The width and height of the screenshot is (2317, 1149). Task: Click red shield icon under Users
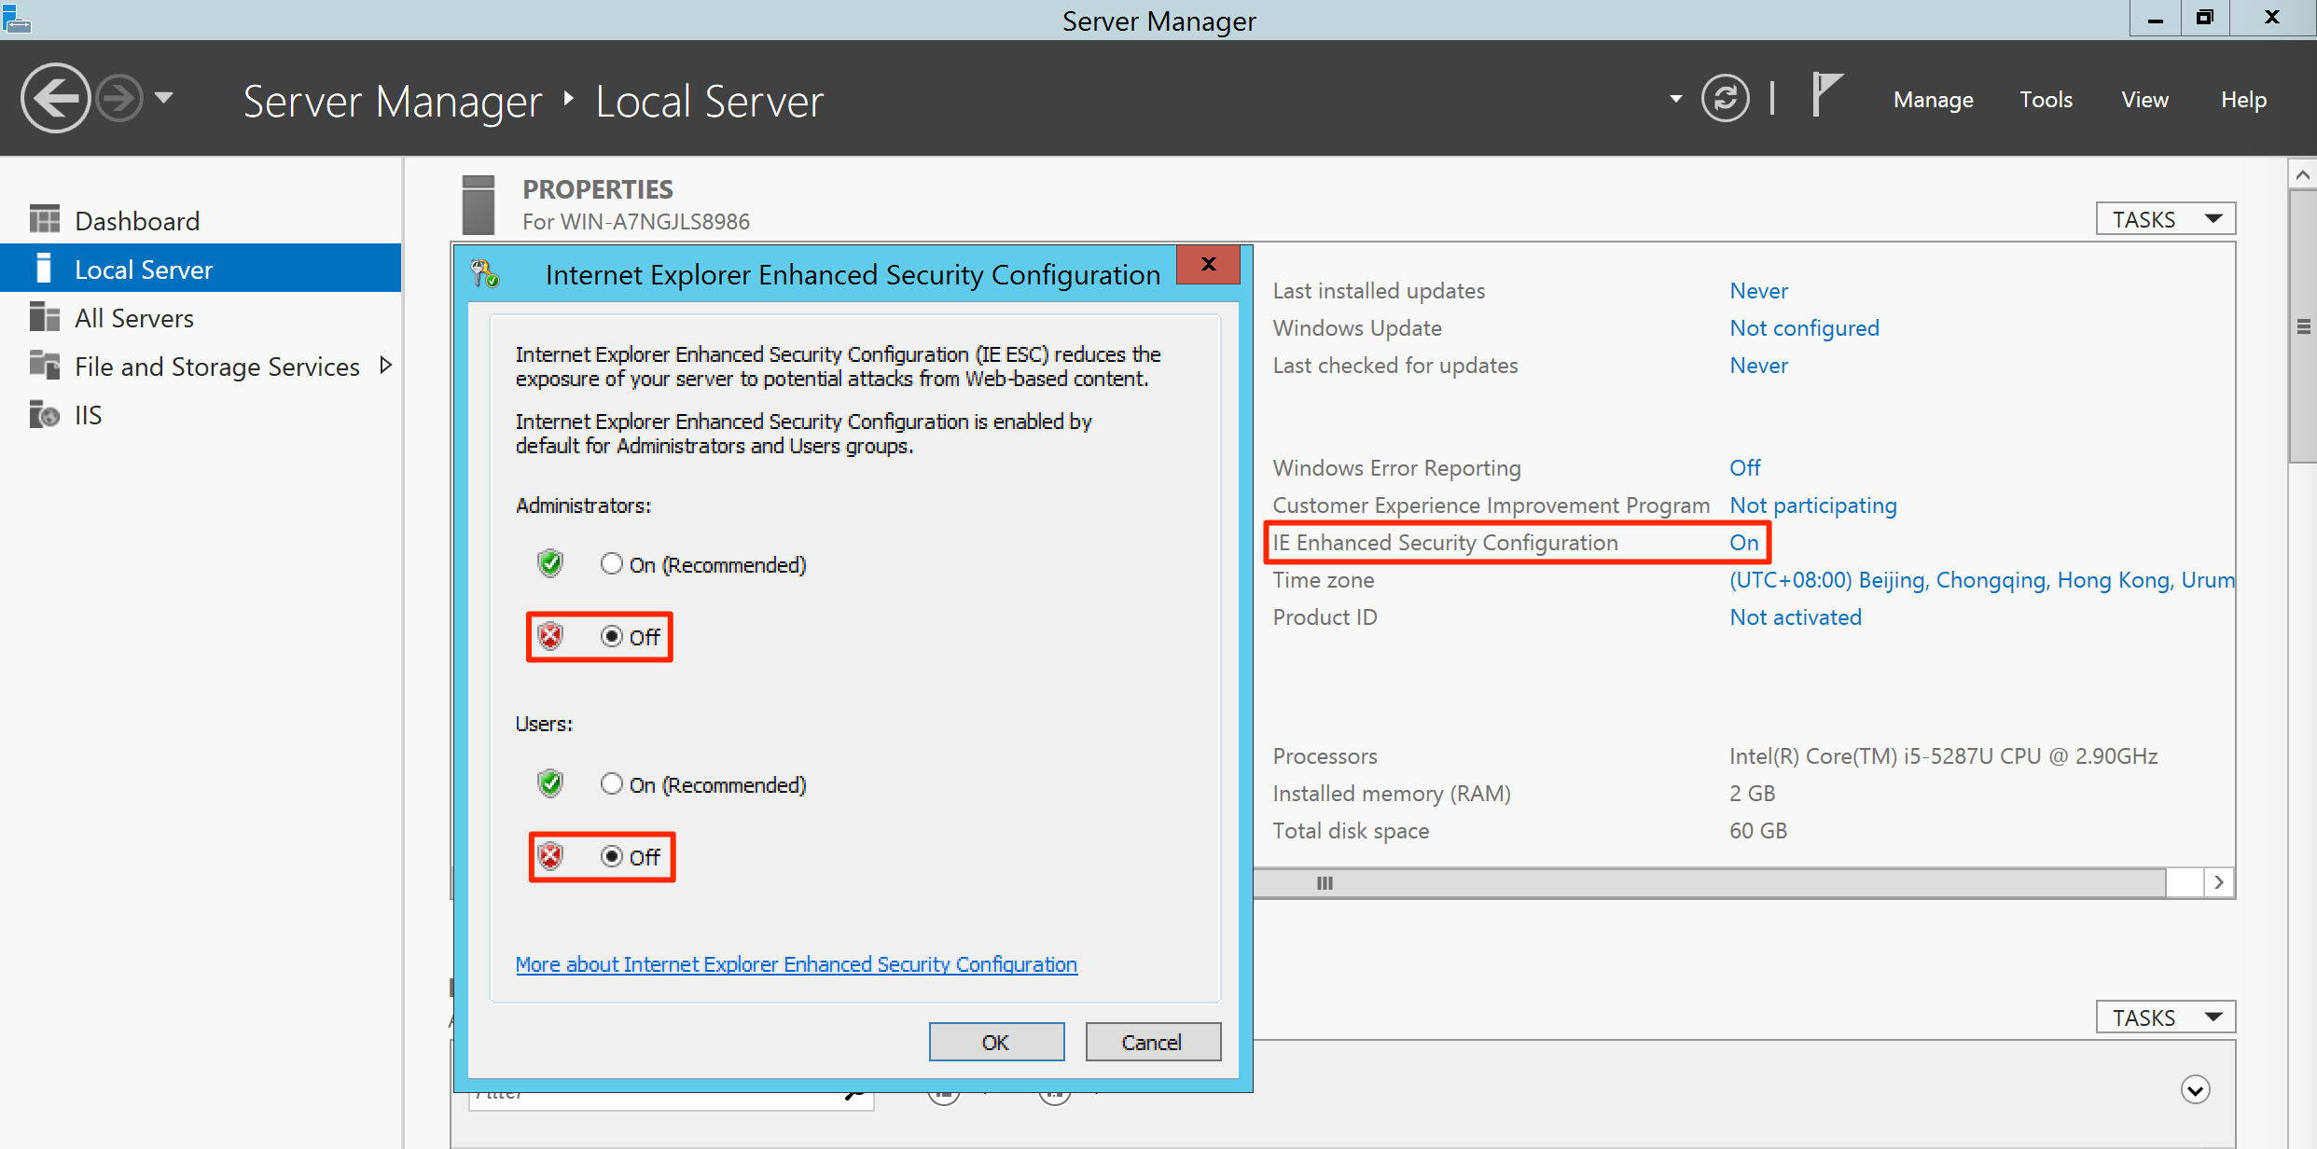coord(550,856)
